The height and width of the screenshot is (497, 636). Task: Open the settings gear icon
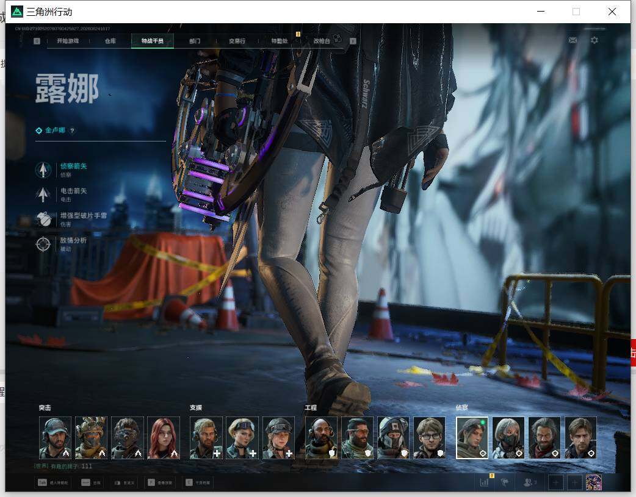pyautogui.click(x=594, y=40)
